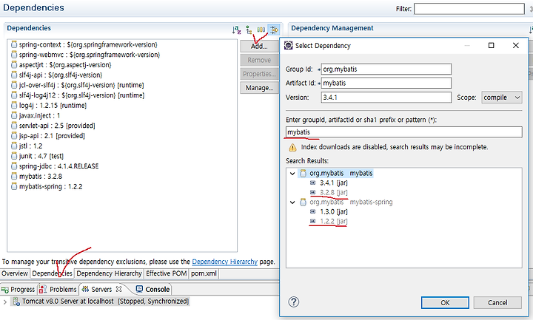Confirm with the OK button
Viewport: 533px width, 320px height.
click(445, 302)
